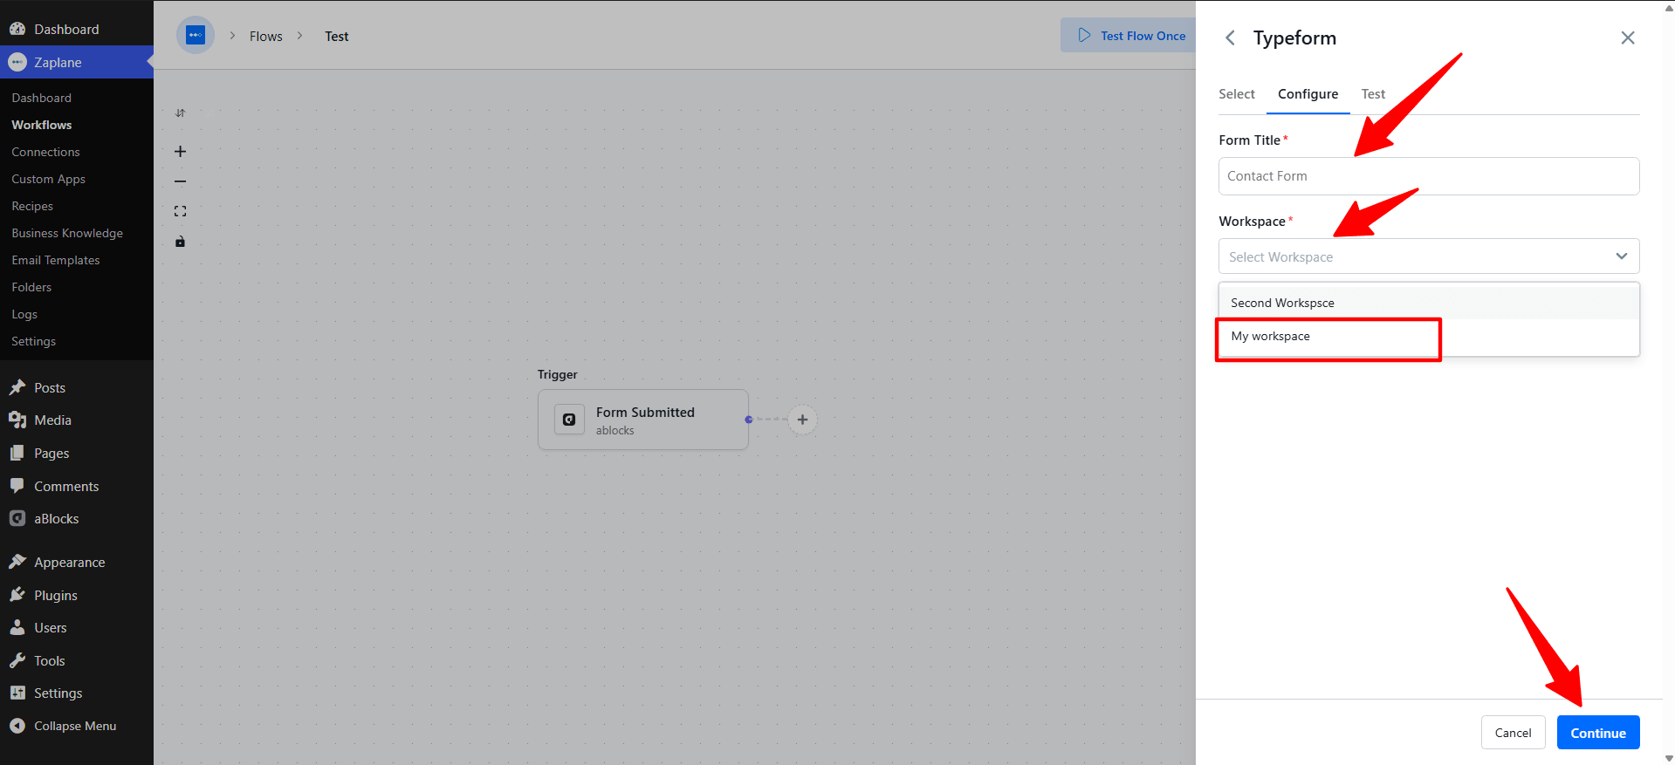Click the aBlocks sidebar icon
1675x765 pixels.
(x=17, y=518)
